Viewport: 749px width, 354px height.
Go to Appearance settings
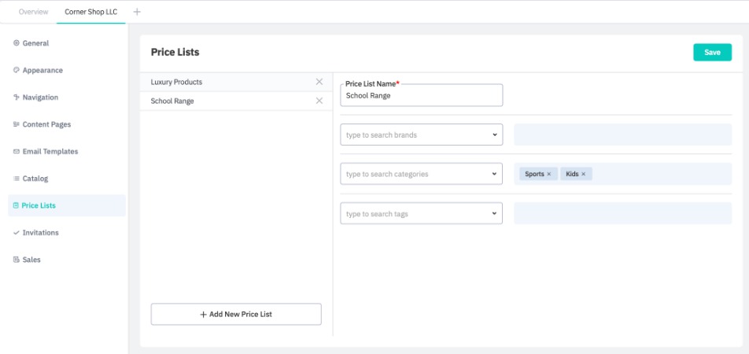pyautogui.click(x=42, y=70)
